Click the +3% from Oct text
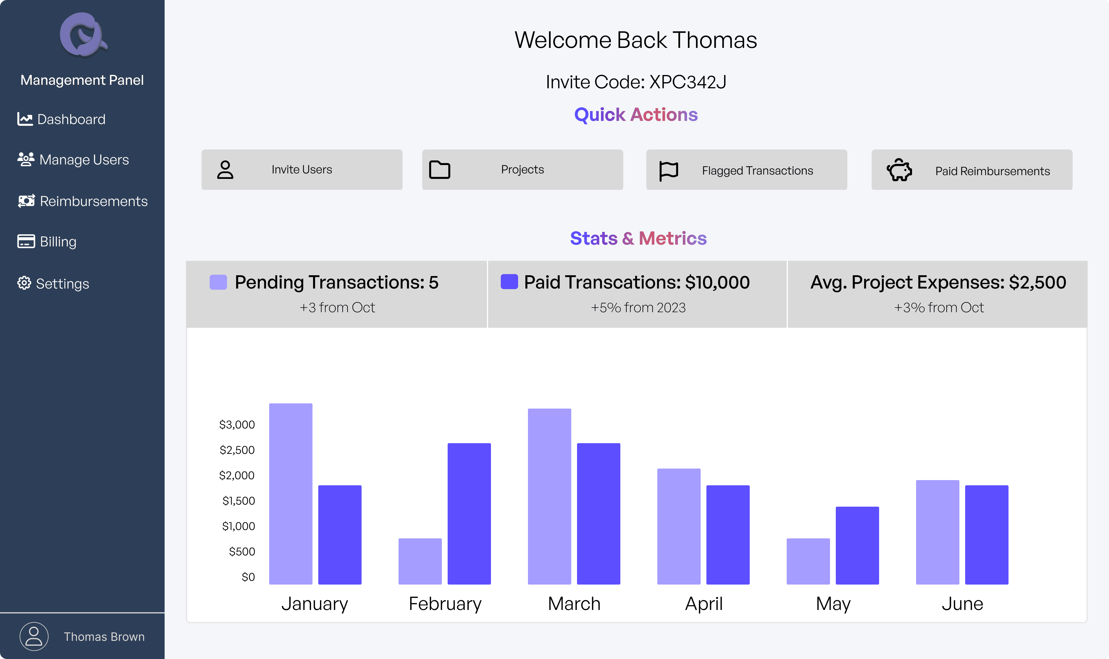Image resolution: width=1109 pixels, height=659 pixels. point(939,307)
